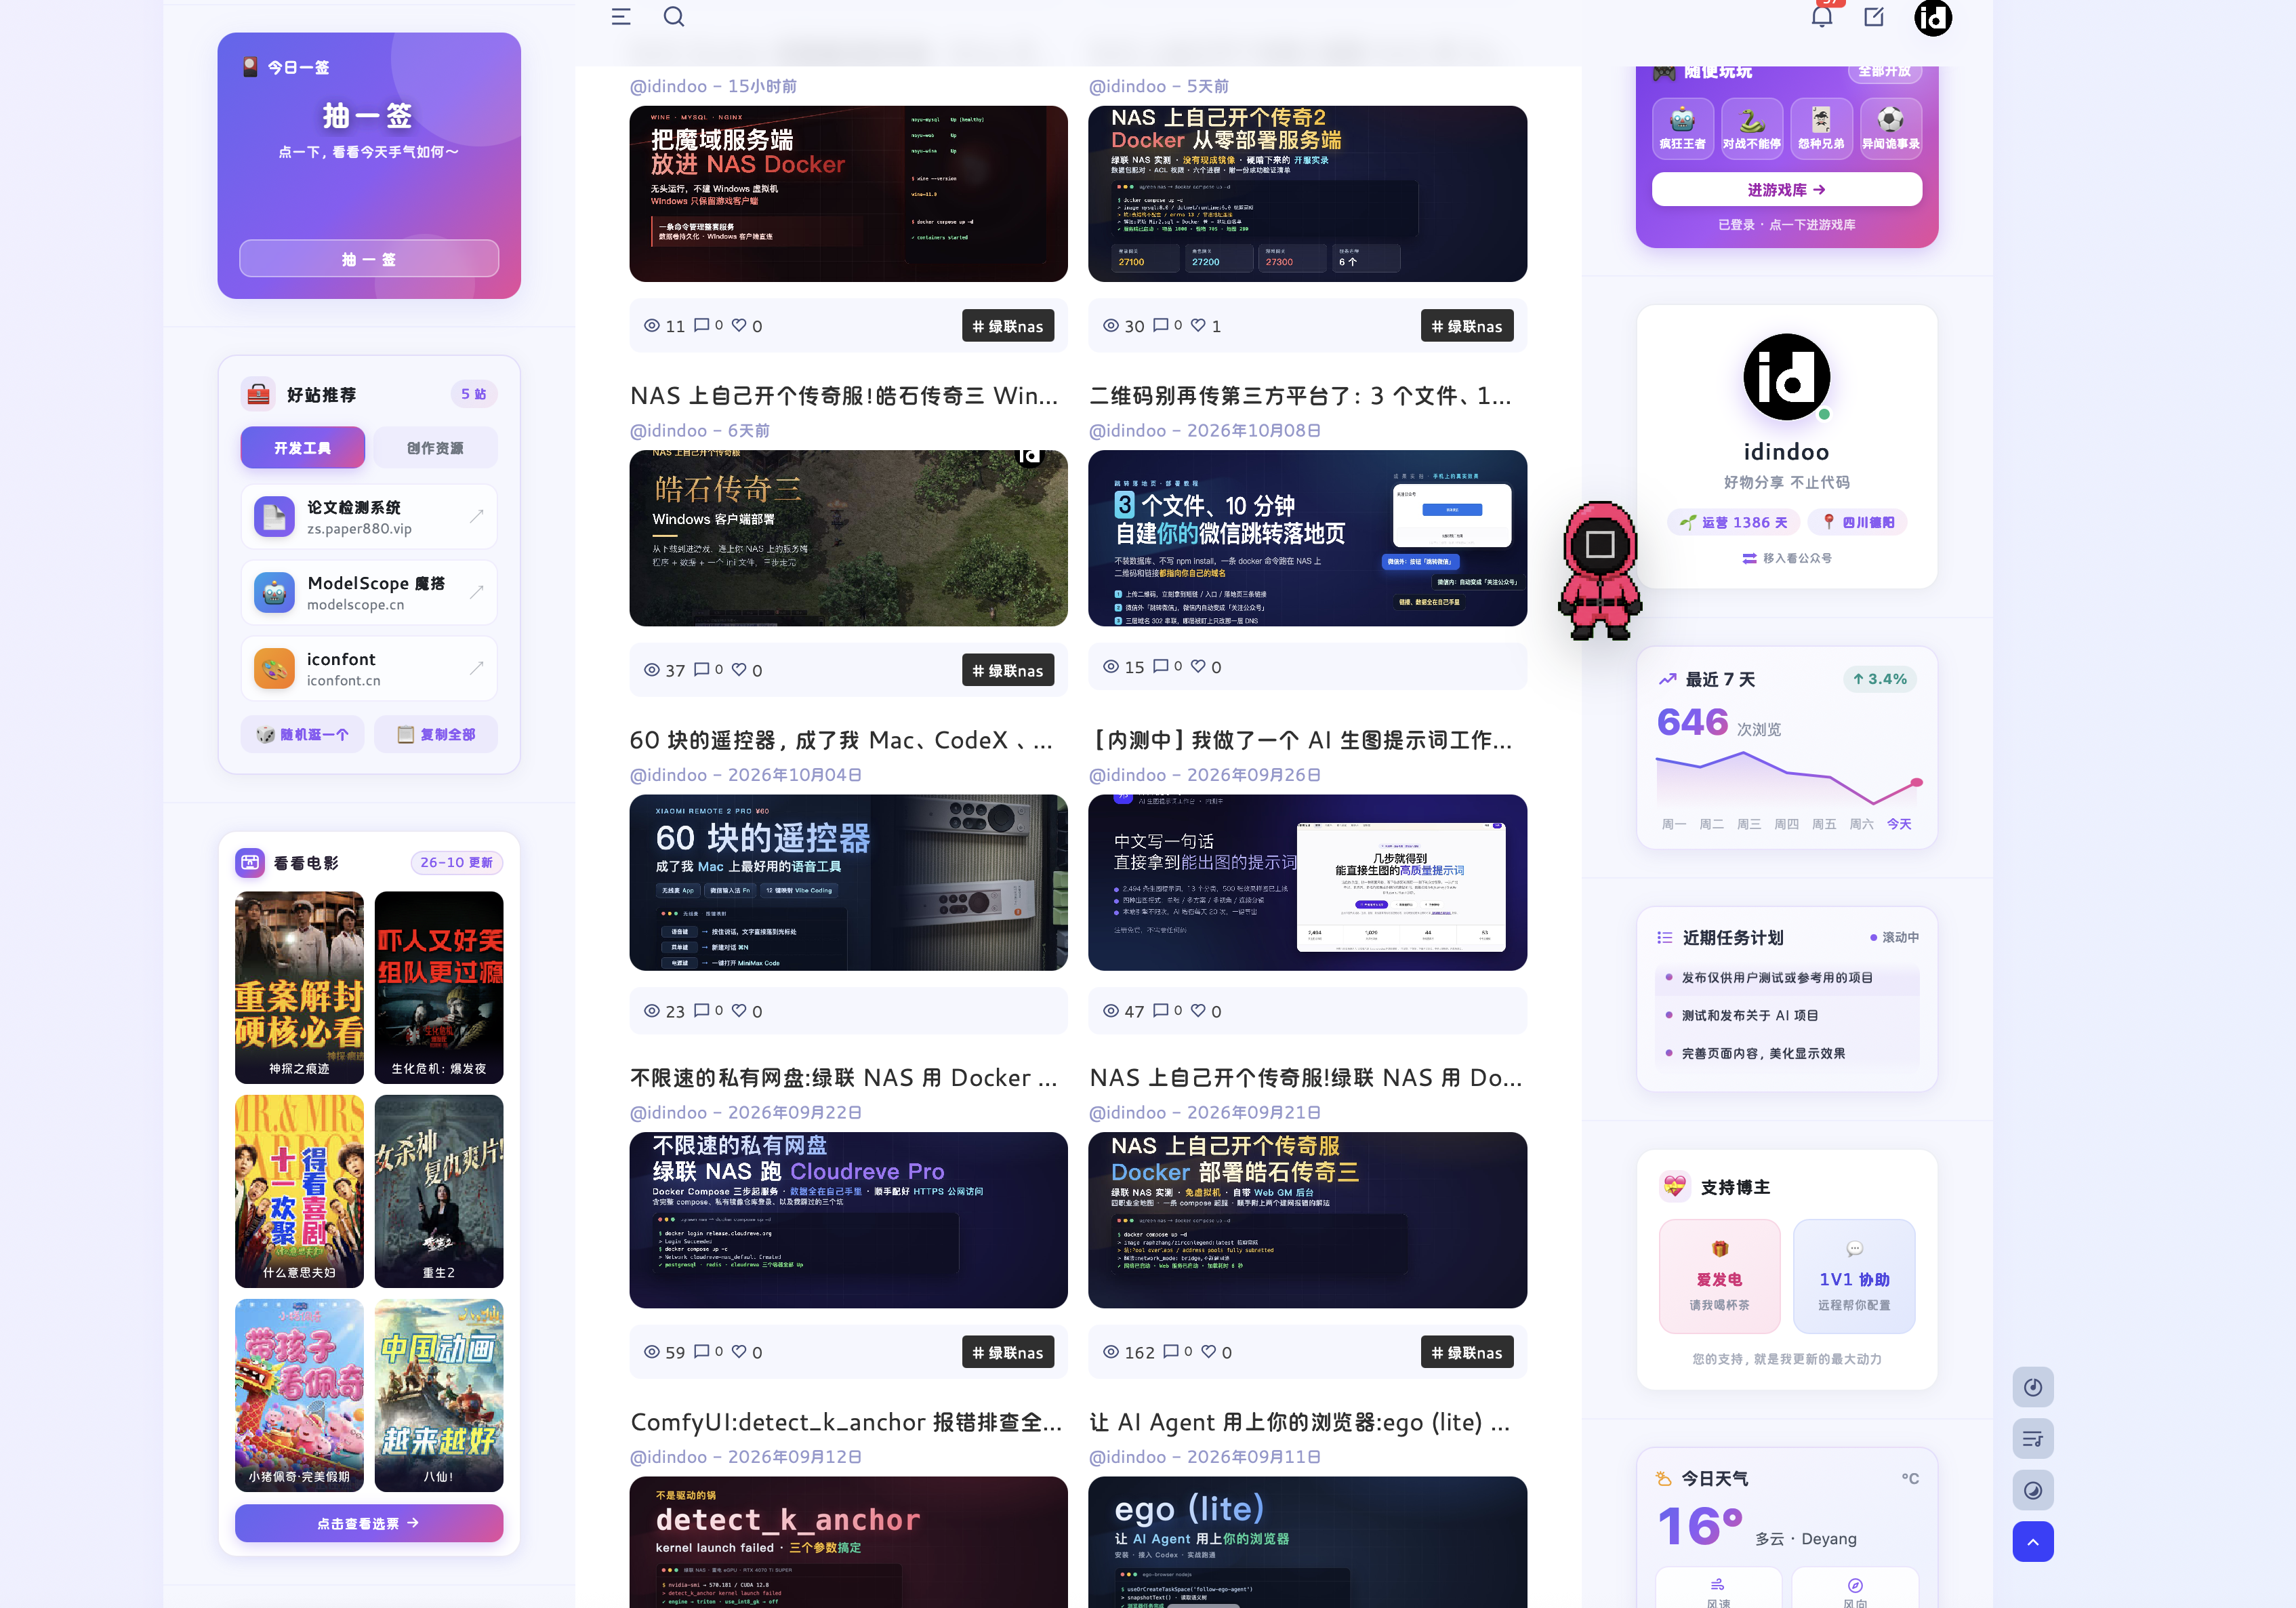Open the 神探之痕迹 movie poster
This screenshot has height=1608, width=2296.
(299, 988)
